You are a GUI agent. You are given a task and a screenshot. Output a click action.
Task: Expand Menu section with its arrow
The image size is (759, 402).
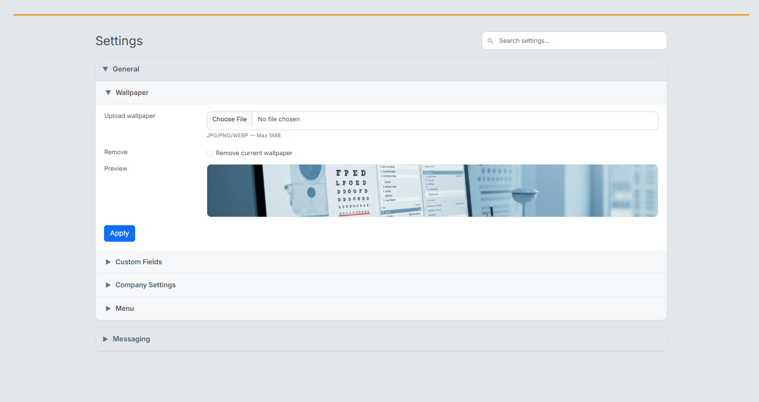[x=108, y=308]
